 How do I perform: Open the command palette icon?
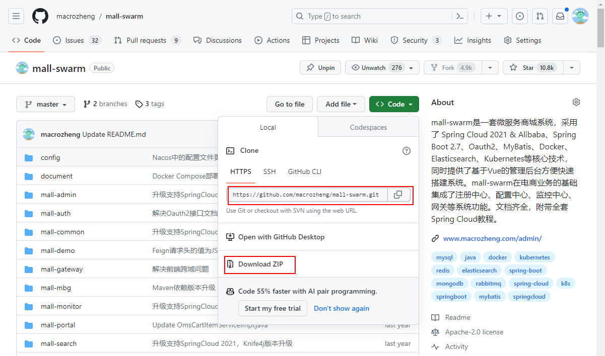(x=459, y=16)
